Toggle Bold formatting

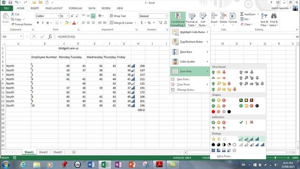pos(37,23)
